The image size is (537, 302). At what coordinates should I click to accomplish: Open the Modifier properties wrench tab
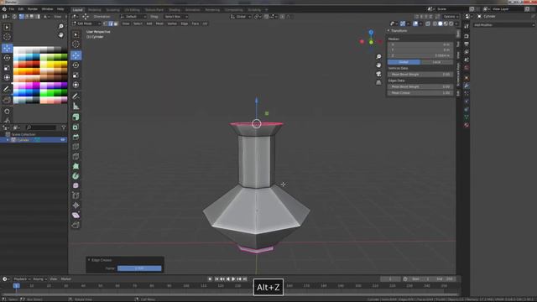[467, 86]
